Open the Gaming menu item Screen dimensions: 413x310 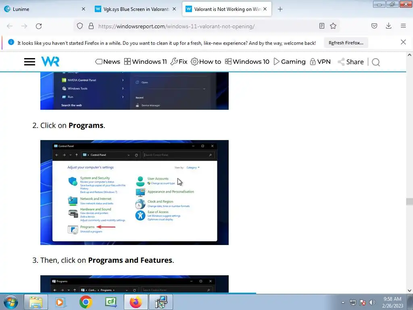[x=290, y=62]
